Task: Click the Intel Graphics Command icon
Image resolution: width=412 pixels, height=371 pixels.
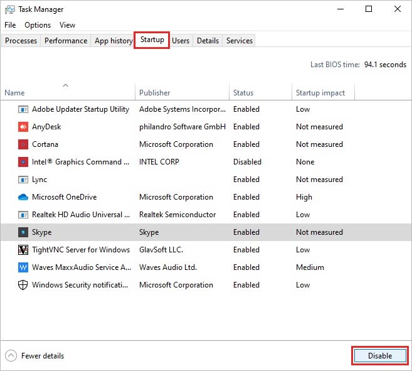Action: click(23, 162)
